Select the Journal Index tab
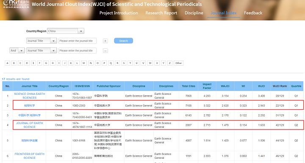Viewport: 305px width, 163px height. pyautogui.click(x=224, y=13)
